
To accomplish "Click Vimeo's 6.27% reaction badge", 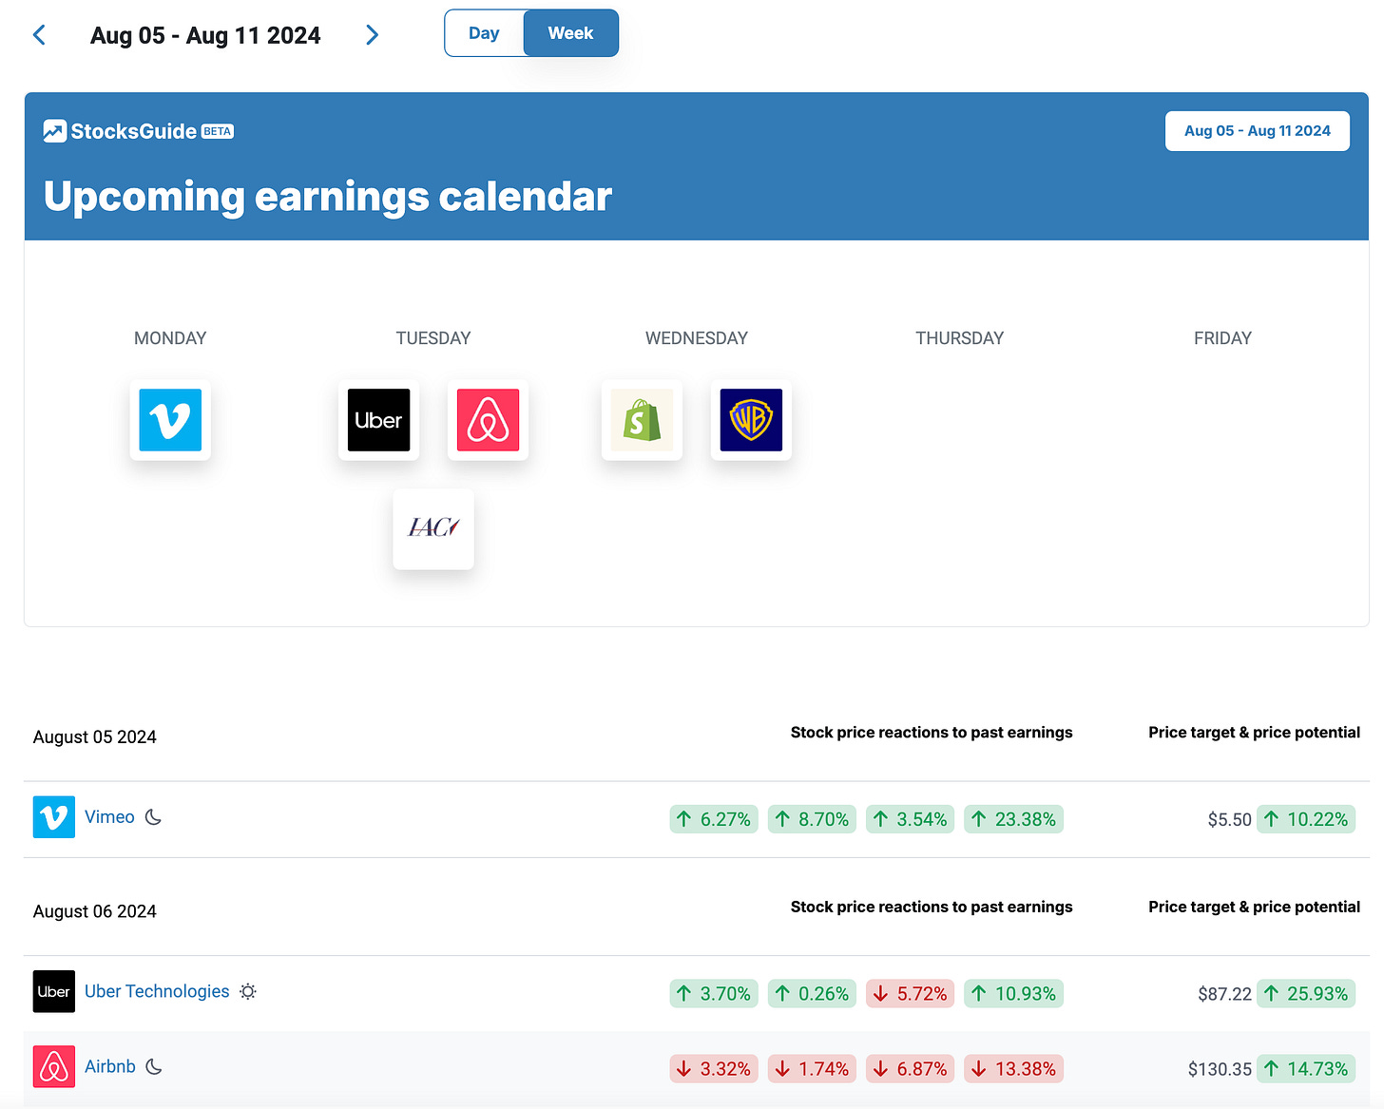I will 714,819.
